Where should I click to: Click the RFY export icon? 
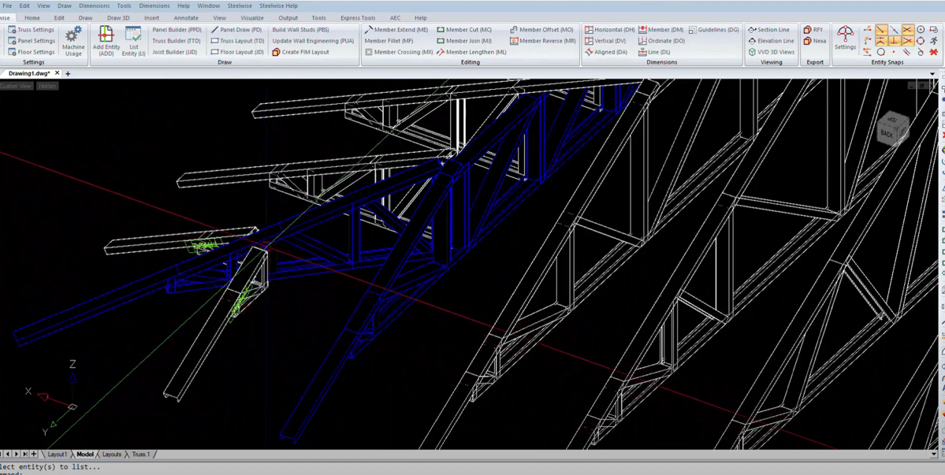[808, 30]
